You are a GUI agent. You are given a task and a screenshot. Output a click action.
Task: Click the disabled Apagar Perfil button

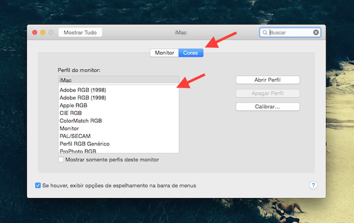click(x=267, y=93)
